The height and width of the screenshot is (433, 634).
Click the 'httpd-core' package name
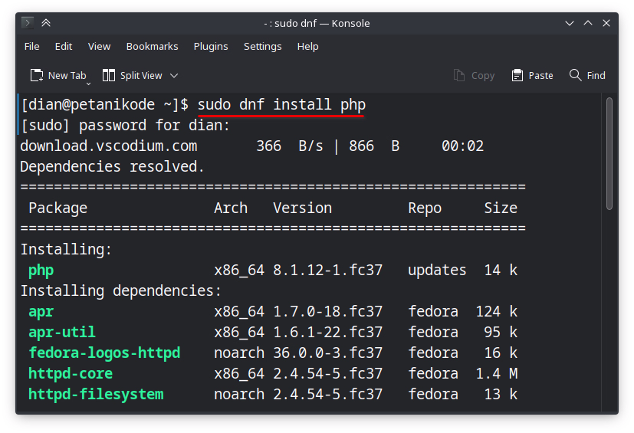click(71, 373)
